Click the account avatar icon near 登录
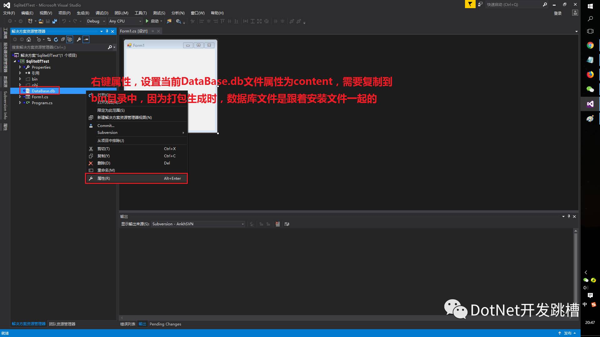600x337 pixels. [x=575, y=13]
